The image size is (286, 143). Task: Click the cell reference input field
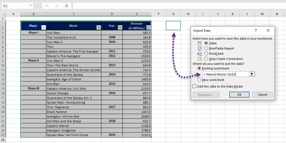point(226,74)
